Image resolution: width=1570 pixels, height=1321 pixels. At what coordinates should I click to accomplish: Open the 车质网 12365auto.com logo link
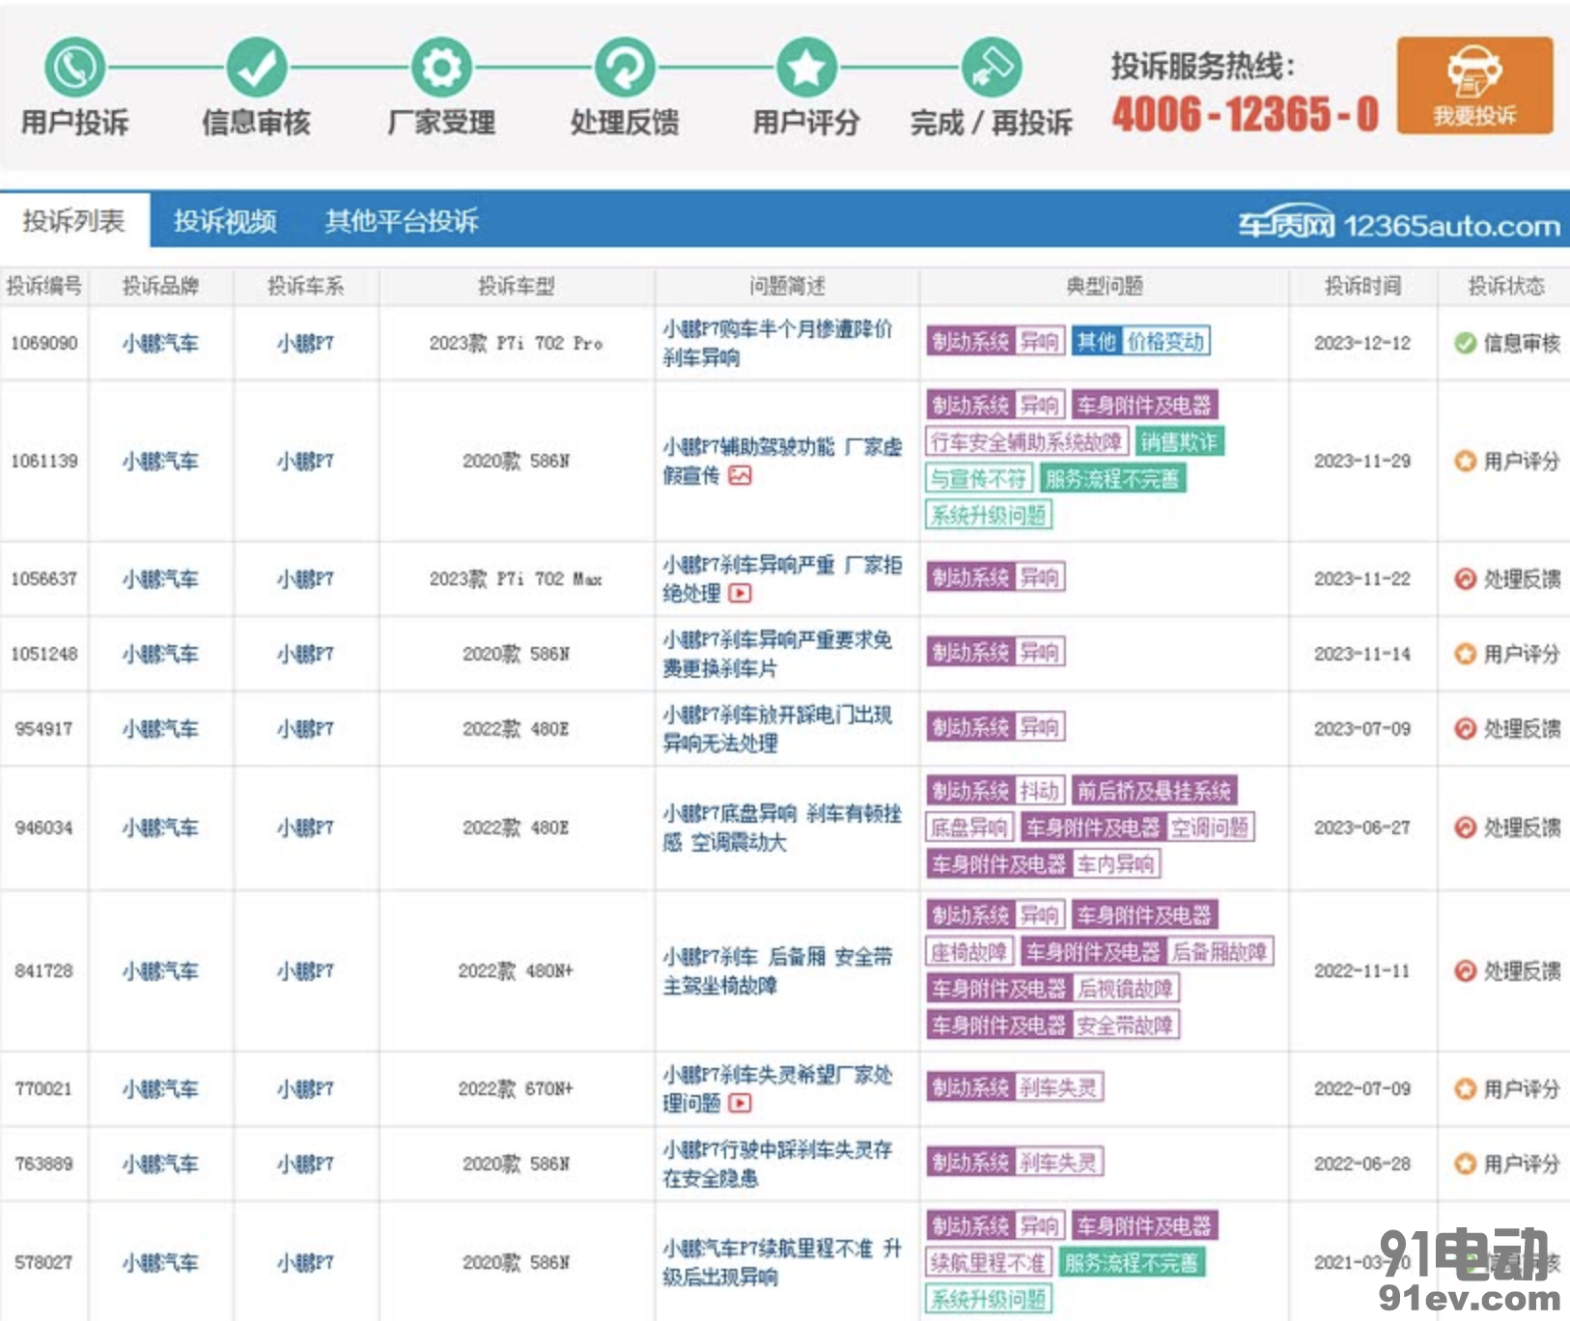(1399, 224)
